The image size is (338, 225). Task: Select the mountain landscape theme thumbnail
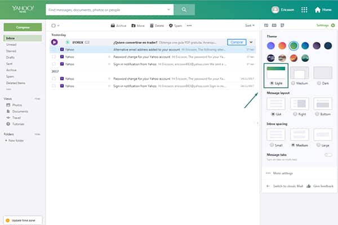tap(305, 58)
